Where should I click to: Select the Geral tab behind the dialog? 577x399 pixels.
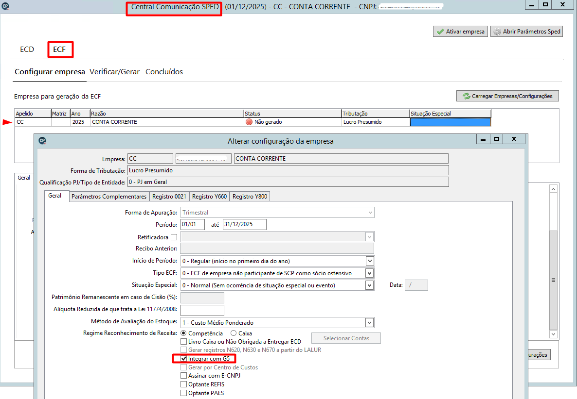point(24,178)
